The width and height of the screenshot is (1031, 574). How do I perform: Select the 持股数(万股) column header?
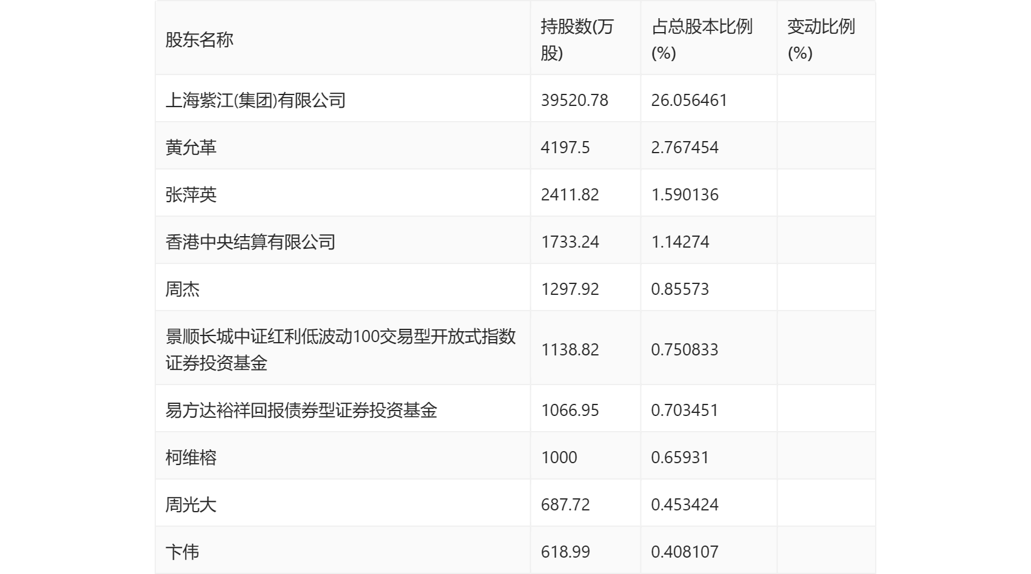click(x=577, y=40)
